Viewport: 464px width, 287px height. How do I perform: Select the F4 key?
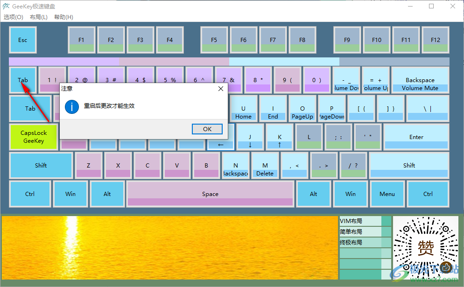pos(169,40)
